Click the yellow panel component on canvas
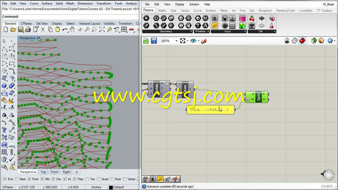 pos(210,110)
